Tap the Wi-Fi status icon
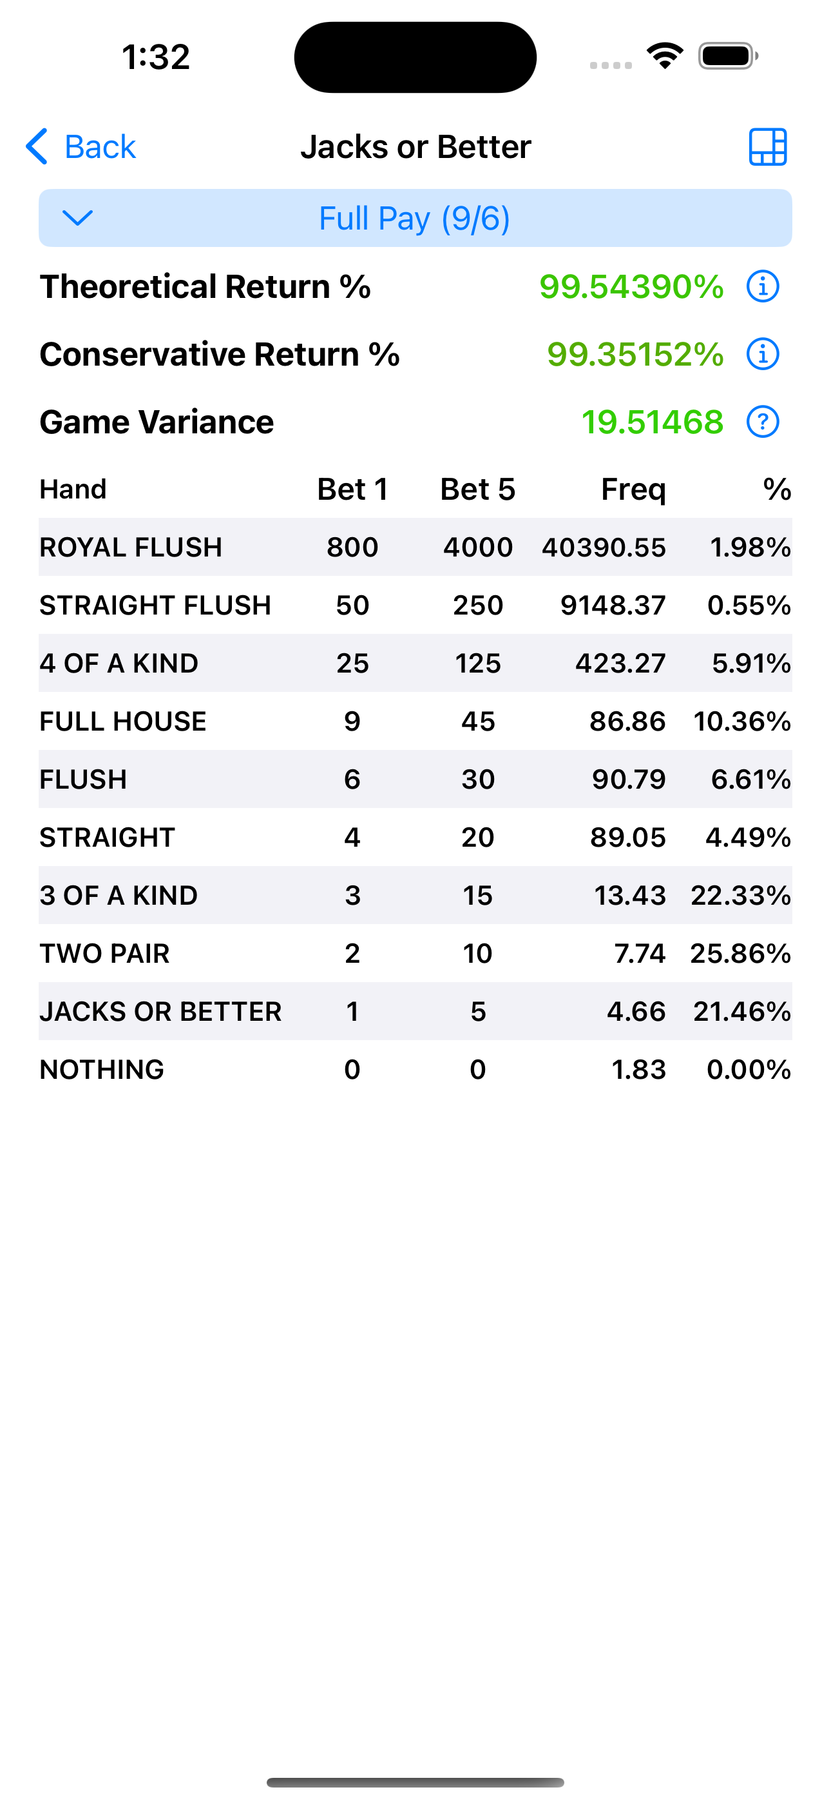 pos(665,56)
